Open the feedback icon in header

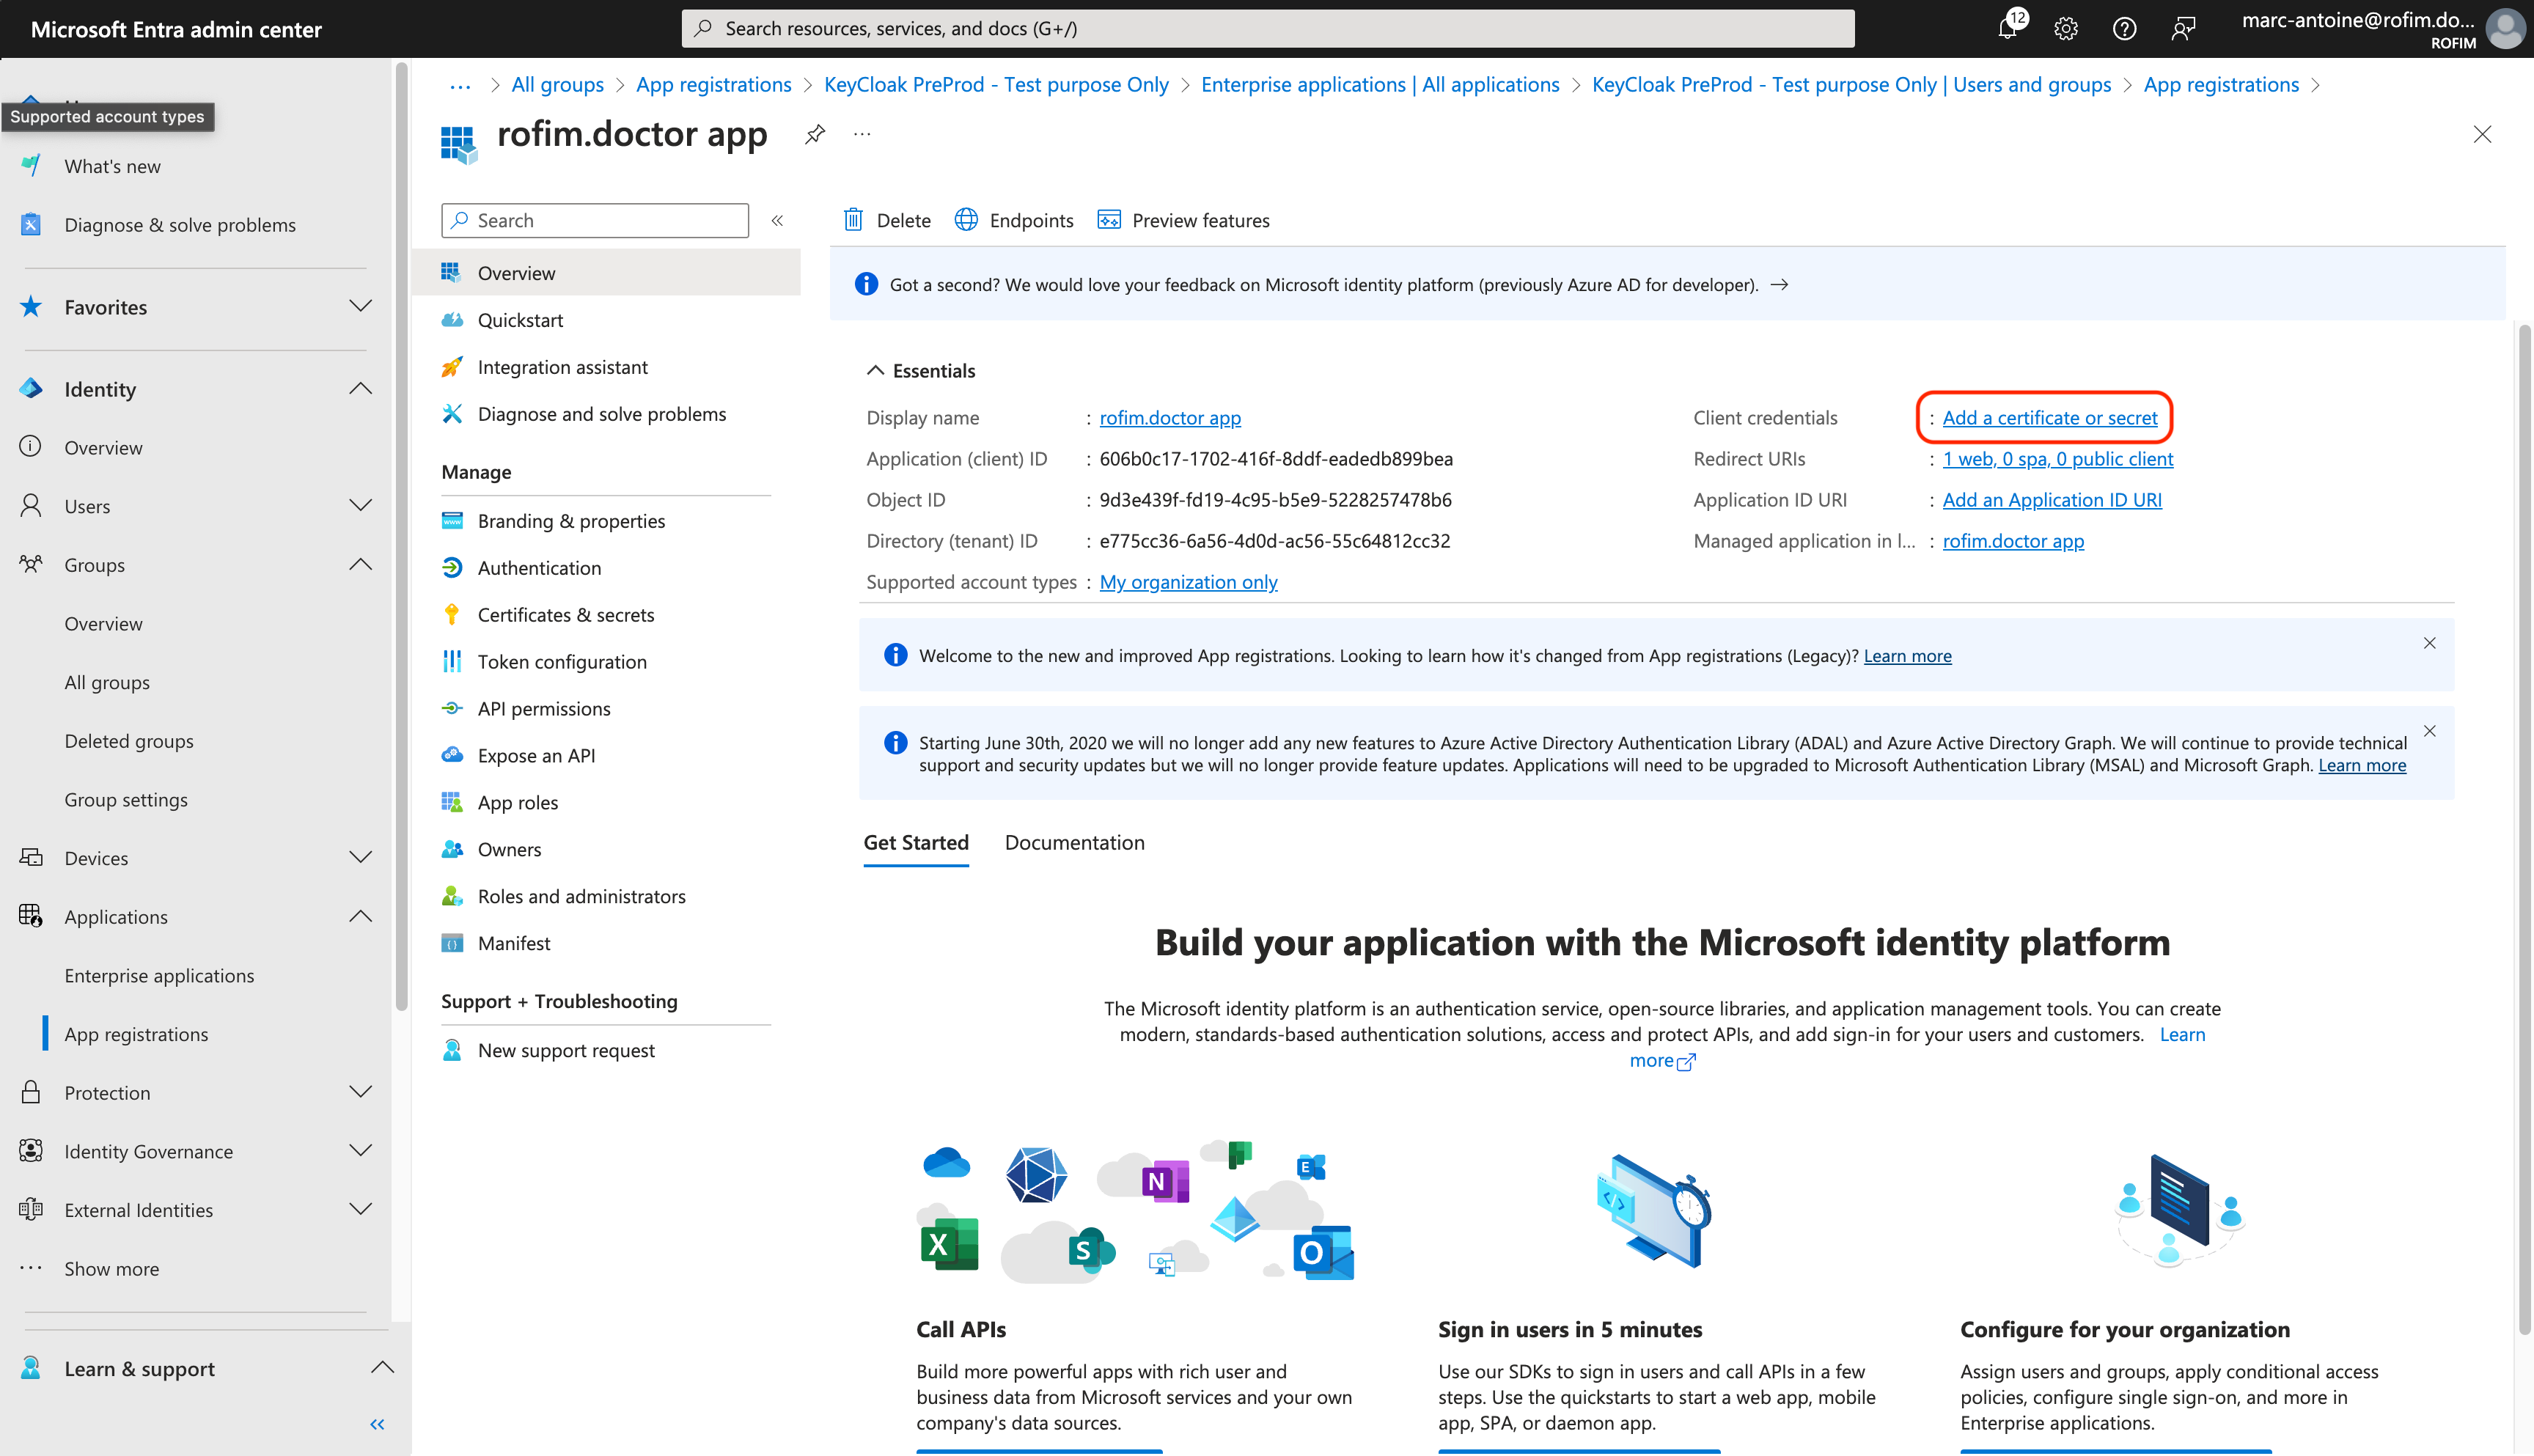pos(2183,29)
